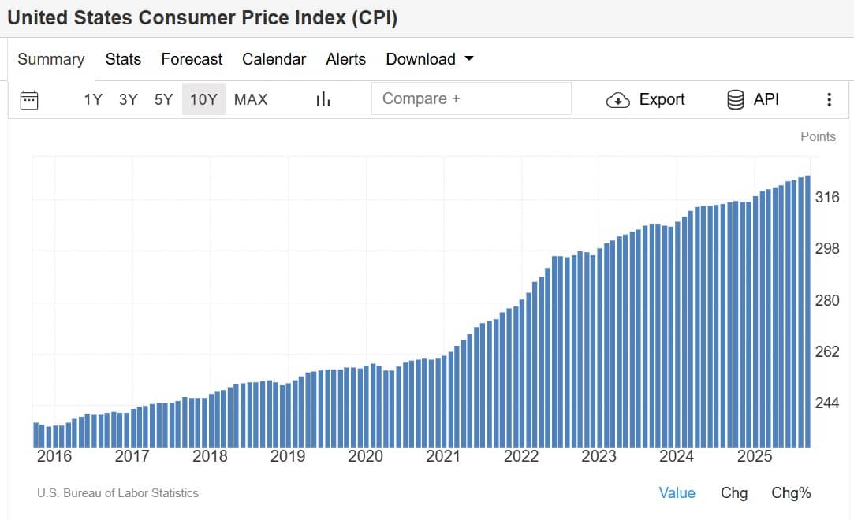The height and width of the screenshot is (520, 854).
Task: Show the MAX time range
Action: tap(251, 99)
